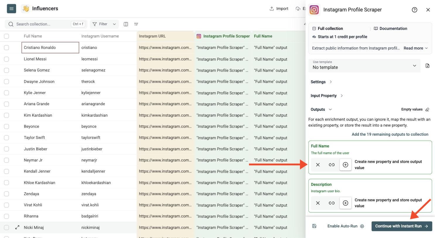Screen dimensions: 435x238
Task: Check the Lionel Messi row checkbox
Action: pyautogui.click(x=6, y=59)
